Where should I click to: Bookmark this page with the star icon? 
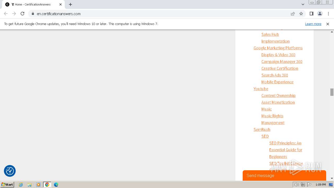tap(301, 14)
